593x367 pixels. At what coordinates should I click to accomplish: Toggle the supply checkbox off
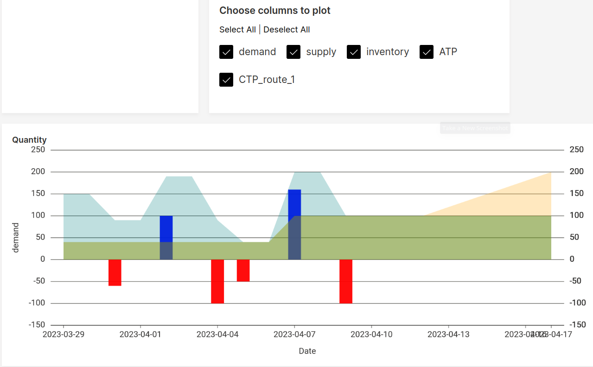[293, 52]
